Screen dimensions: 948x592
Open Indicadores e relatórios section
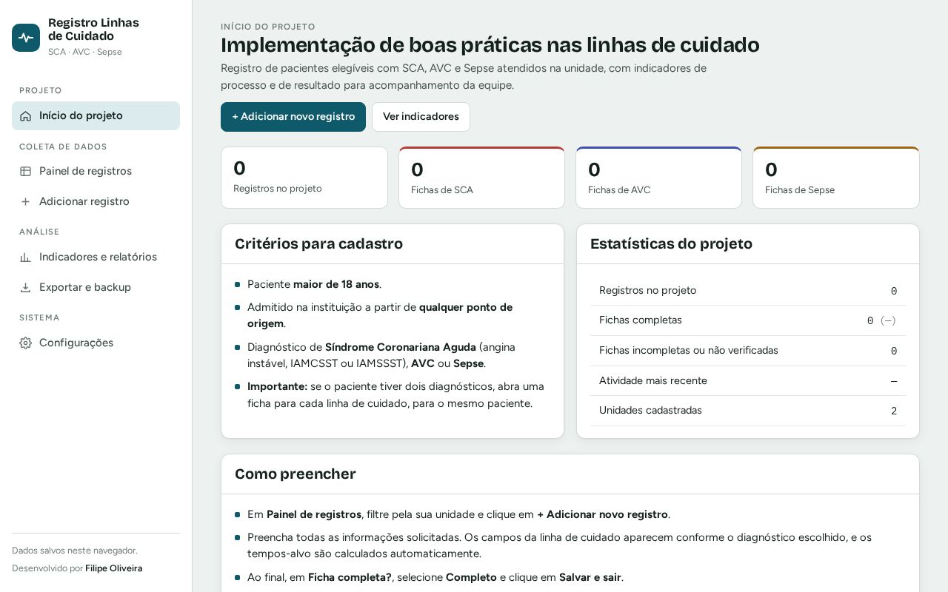(x=96, y=258)
